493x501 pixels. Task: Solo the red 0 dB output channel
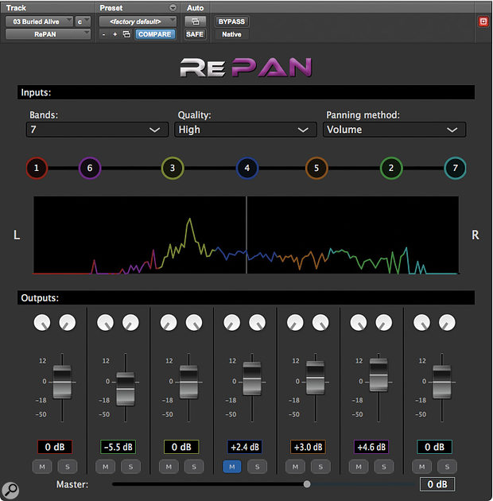[68, 467]
